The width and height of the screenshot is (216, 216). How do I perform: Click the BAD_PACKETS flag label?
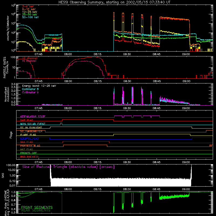click(29, 157)
